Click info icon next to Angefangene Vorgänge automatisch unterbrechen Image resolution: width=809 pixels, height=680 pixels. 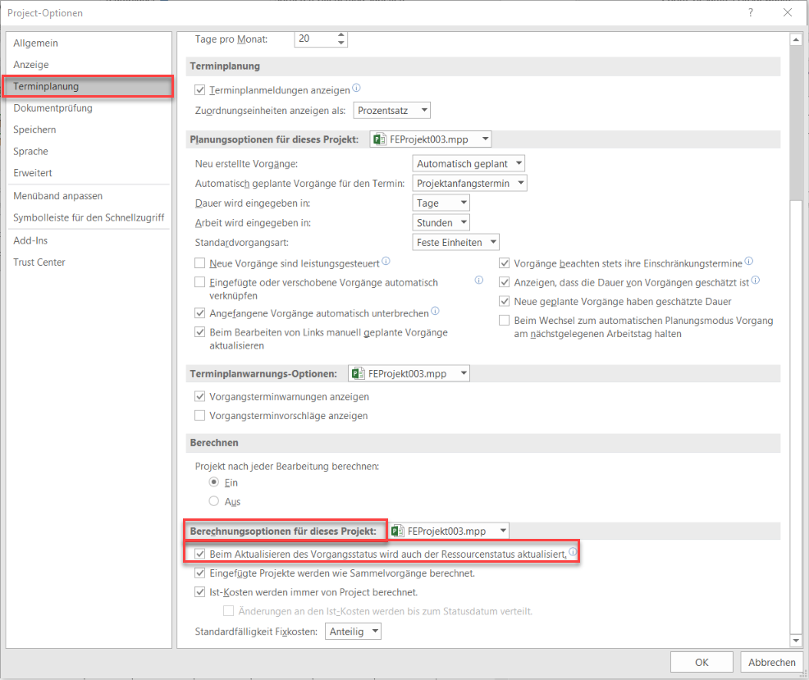pyautogui.click(x=436, y=312)
